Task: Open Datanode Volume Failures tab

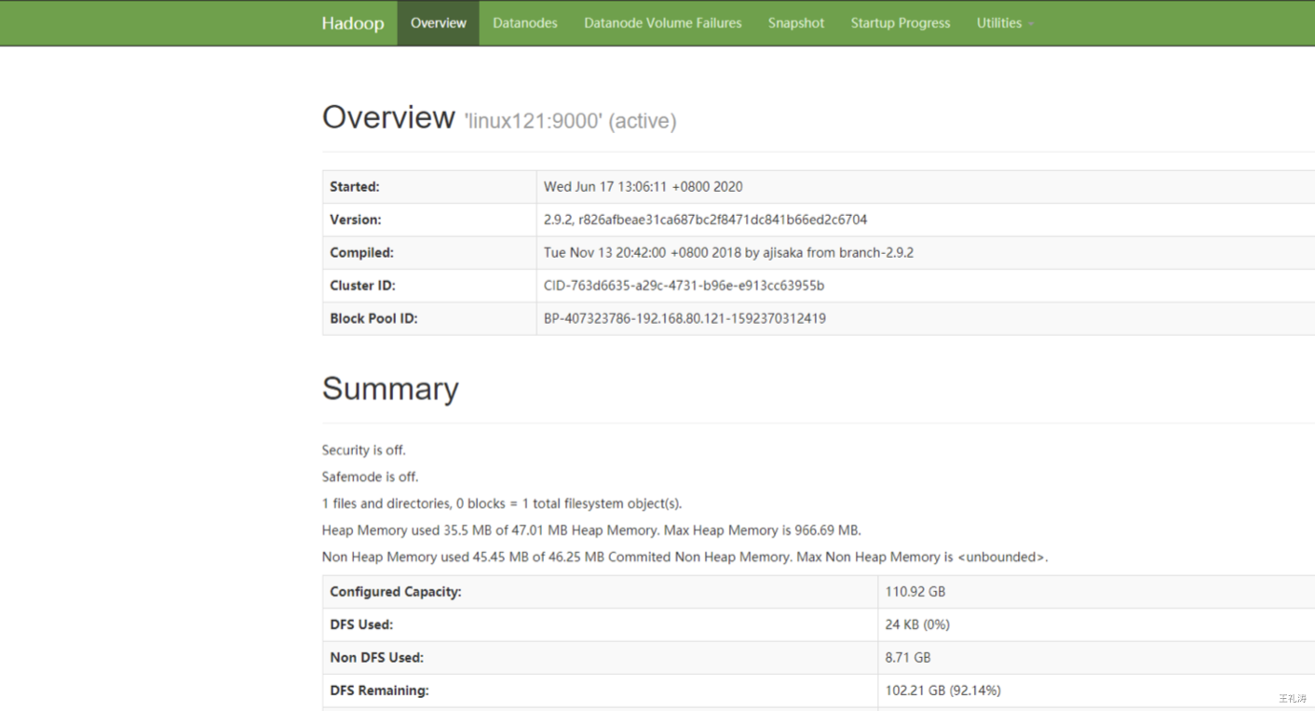Action: pyautogui.click(x=663, y=23)
